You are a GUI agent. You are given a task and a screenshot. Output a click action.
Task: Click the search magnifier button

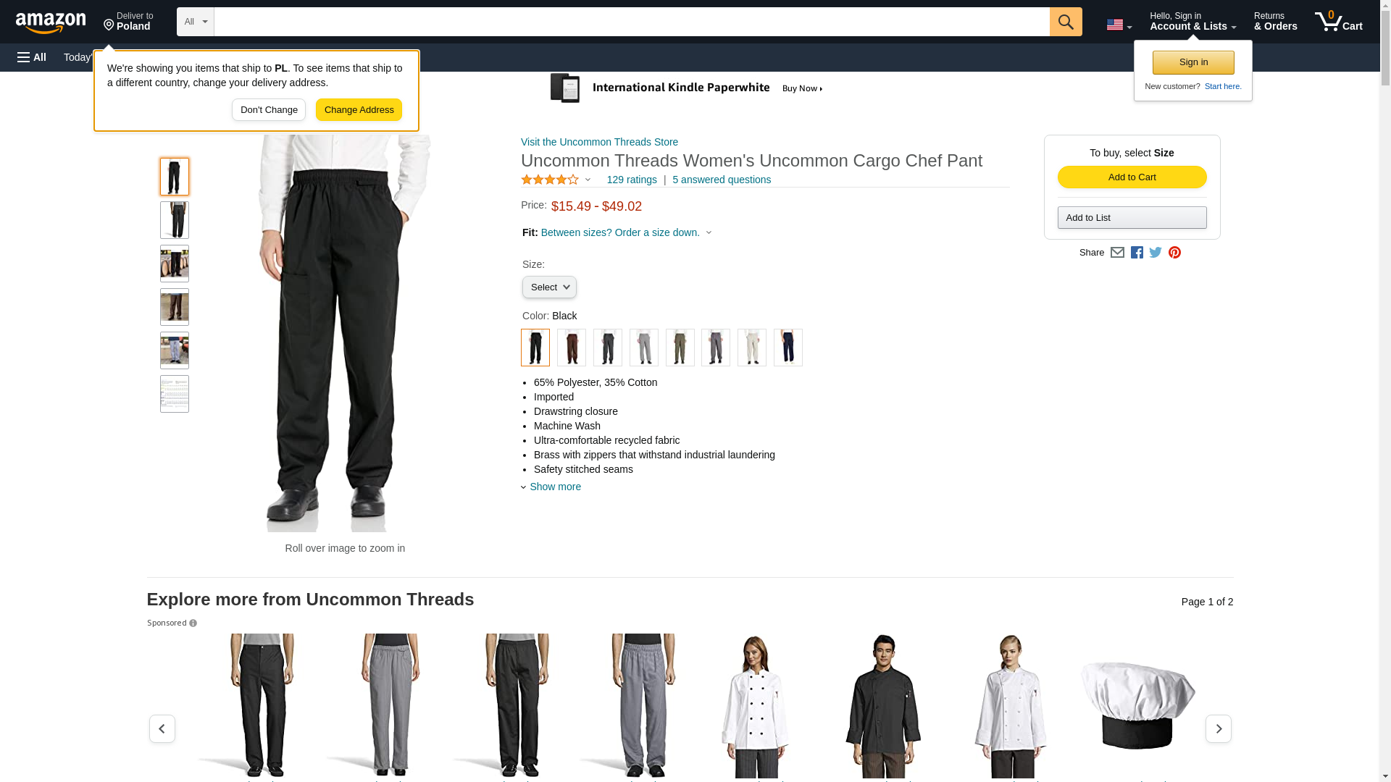pyautogui.click(x=1066, y=22)
